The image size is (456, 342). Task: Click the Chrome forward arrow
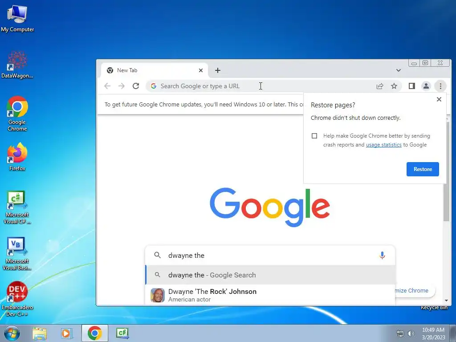point(122,86)
